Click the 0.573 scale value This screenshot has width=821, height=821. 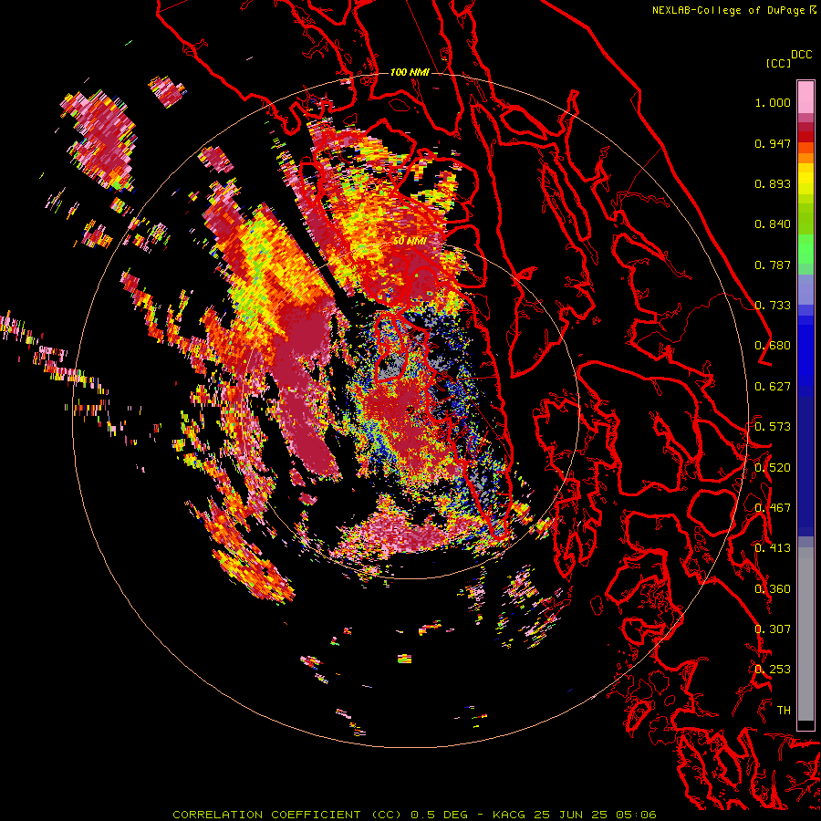coord(773,427)
